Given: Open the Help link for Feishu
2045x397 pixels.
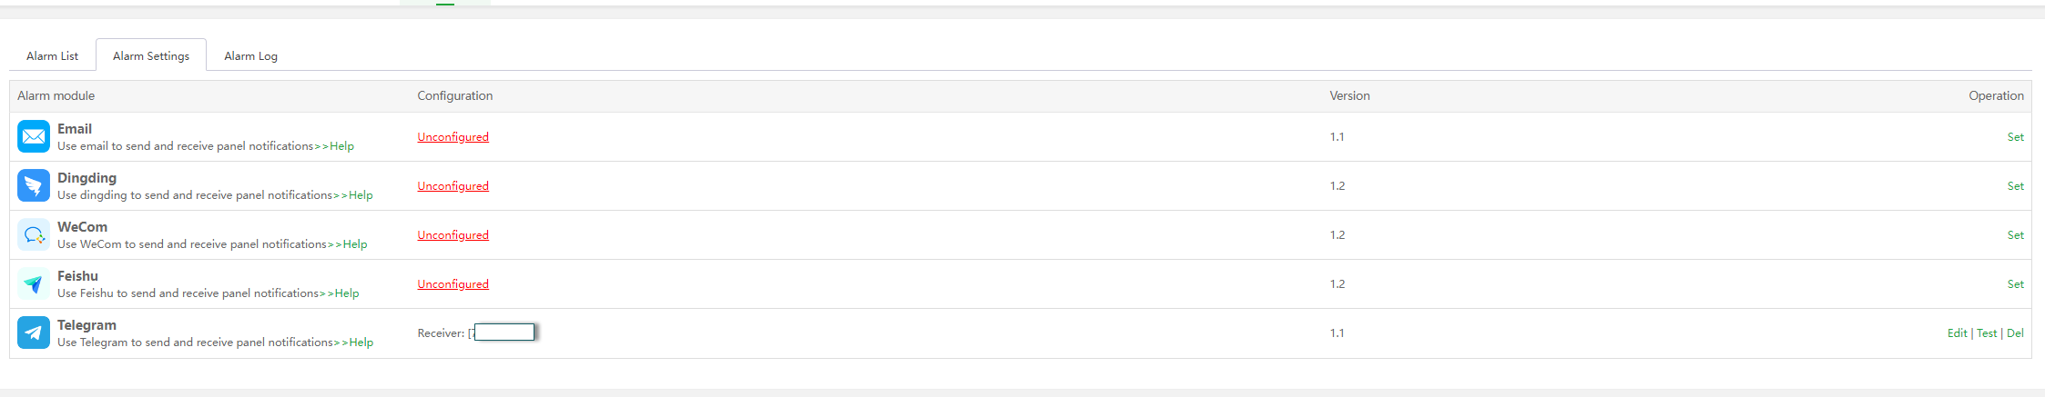Looking at the screenshot, I should [347, 293].
